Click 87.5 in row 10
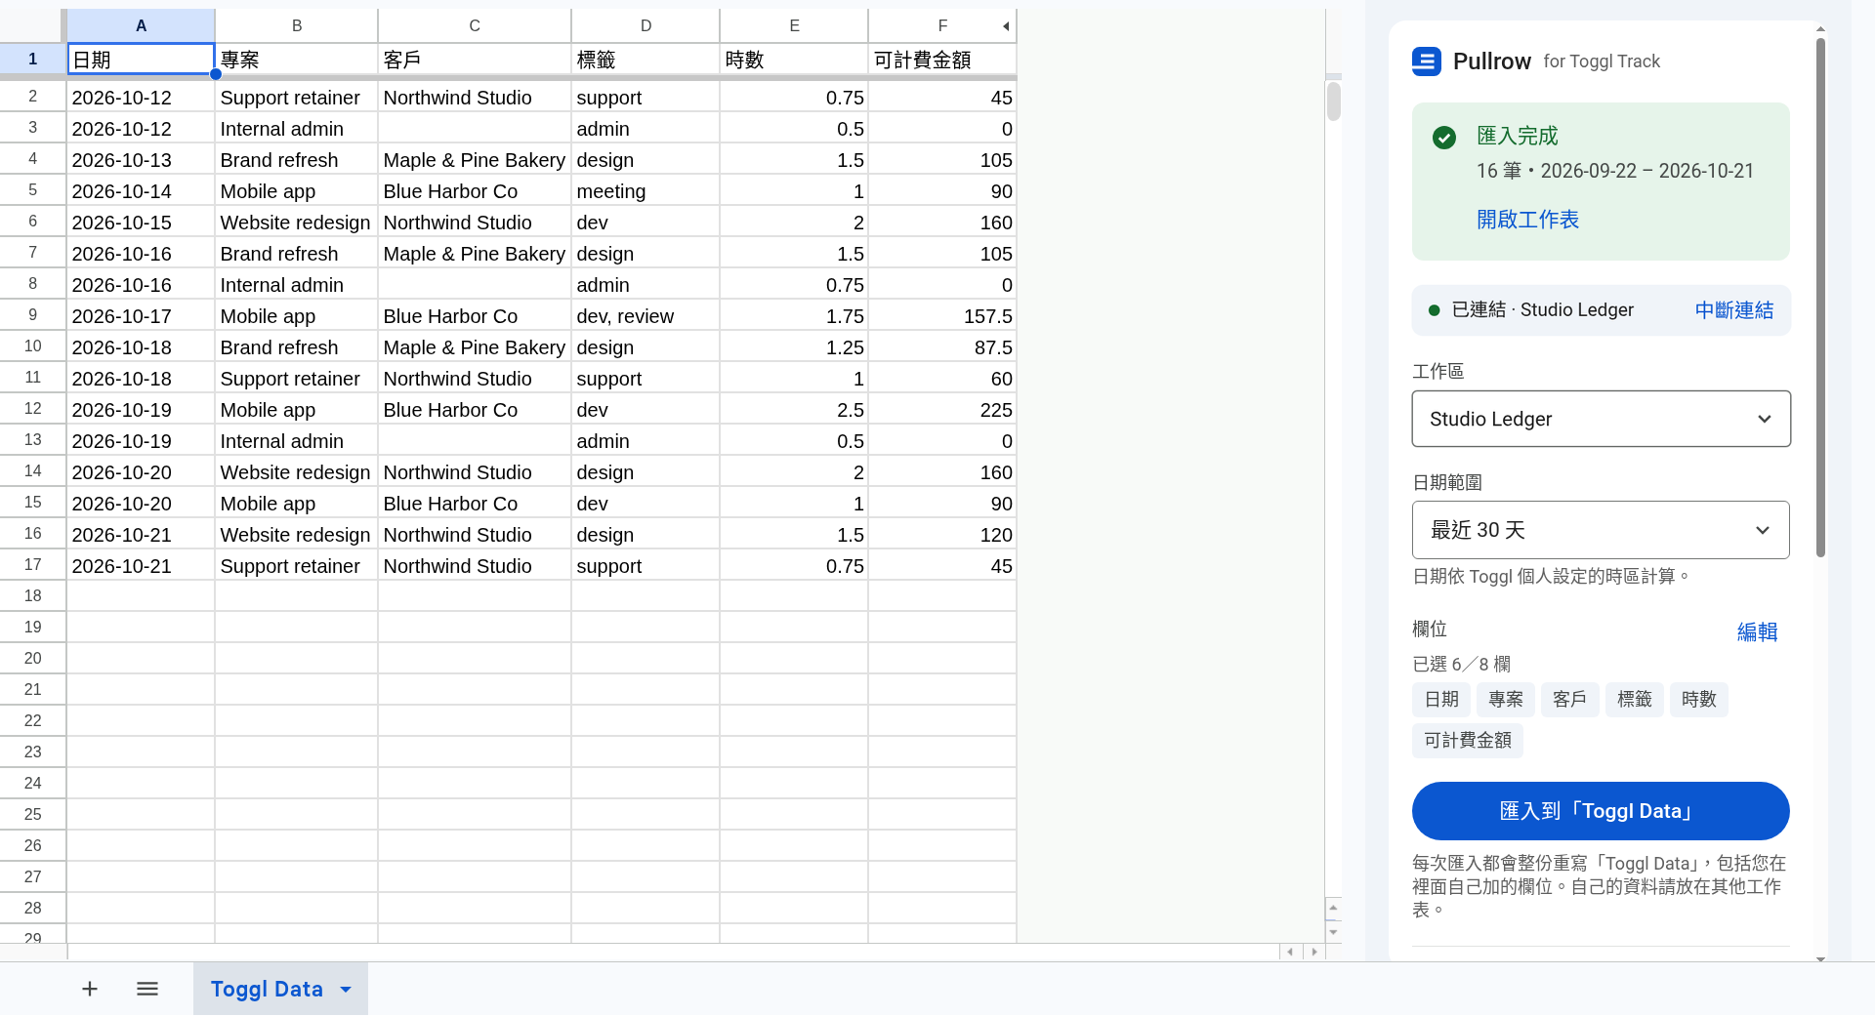Screen dimensions: 1875x1016 (x=942, y=347)
